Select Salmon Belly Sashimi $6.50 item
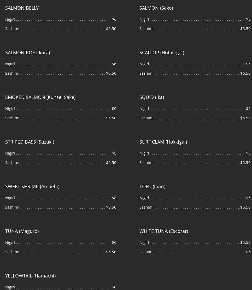The height and width of the screenshot is (290, 252). click(61, 29)
